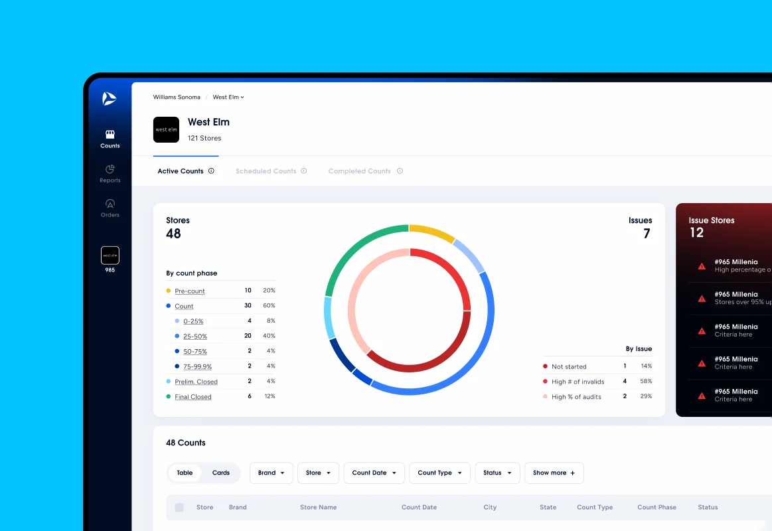This screenshot has width=772, height=531.
Task: Click the Not started issue row
Action: click(x=597, y=366)
